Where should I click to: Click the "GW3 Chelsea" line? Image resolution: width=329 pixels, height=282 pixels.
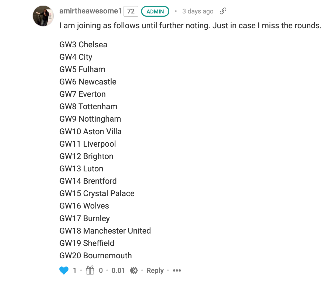pos(83,45)
